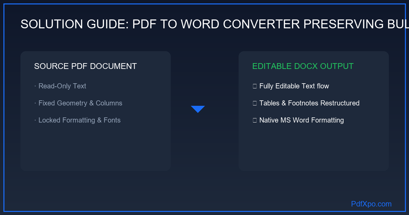Click 'Fully Editable Text flow' item
This screenshot has height=215, width=409.
[x=291, y=86]
